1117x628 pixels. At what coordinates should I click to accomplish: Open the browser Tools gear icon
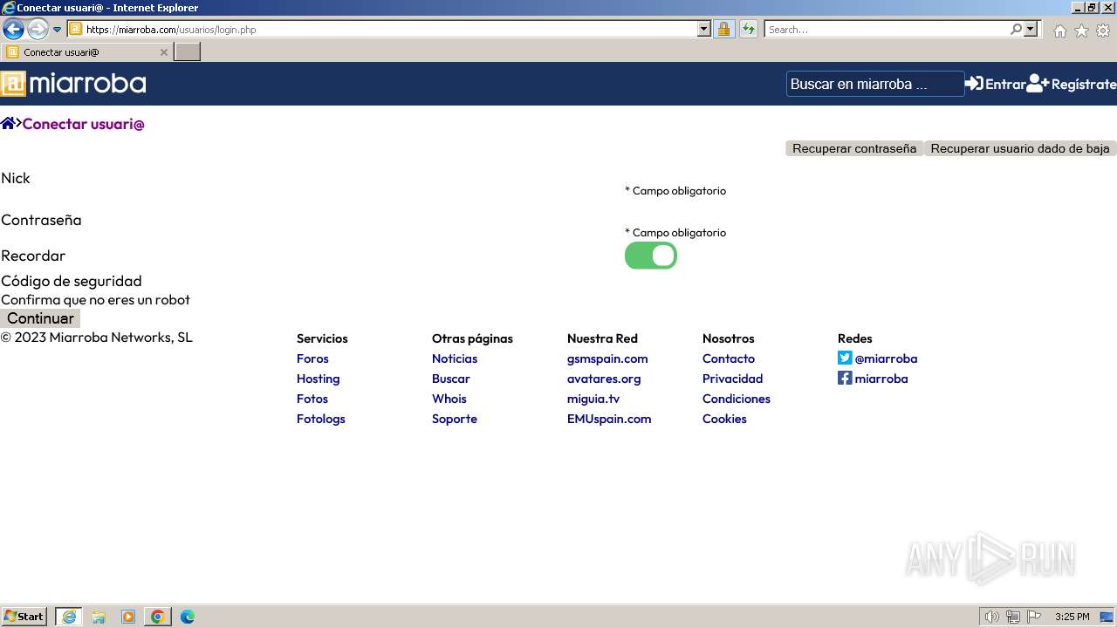(x=1103, y=31)
